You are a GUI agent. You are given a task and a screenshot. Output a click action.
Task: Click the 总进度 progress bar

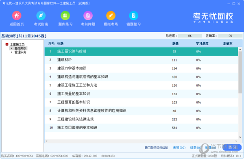190,36
